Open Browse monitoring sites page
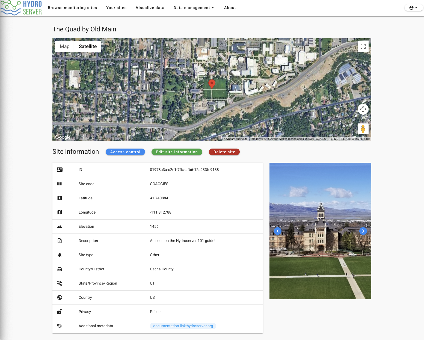The width and height of the screenshot is (424, 340). tap(72, 8)
